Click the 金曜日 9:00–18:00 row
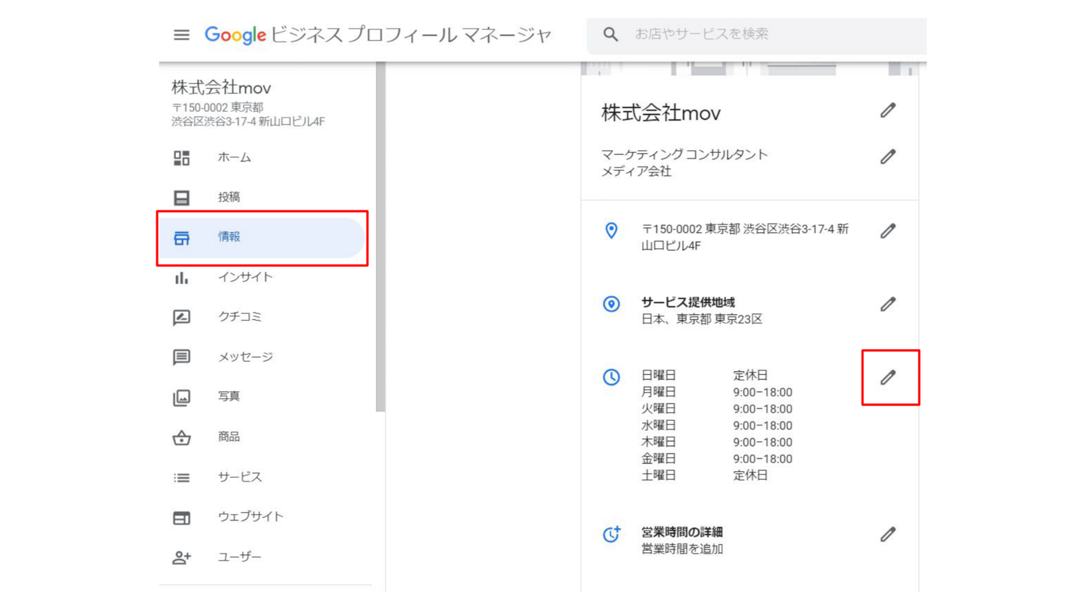 click(717, 459)
